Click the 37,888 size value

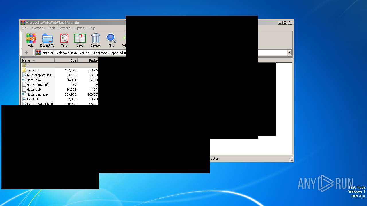[x=71, y=99]
